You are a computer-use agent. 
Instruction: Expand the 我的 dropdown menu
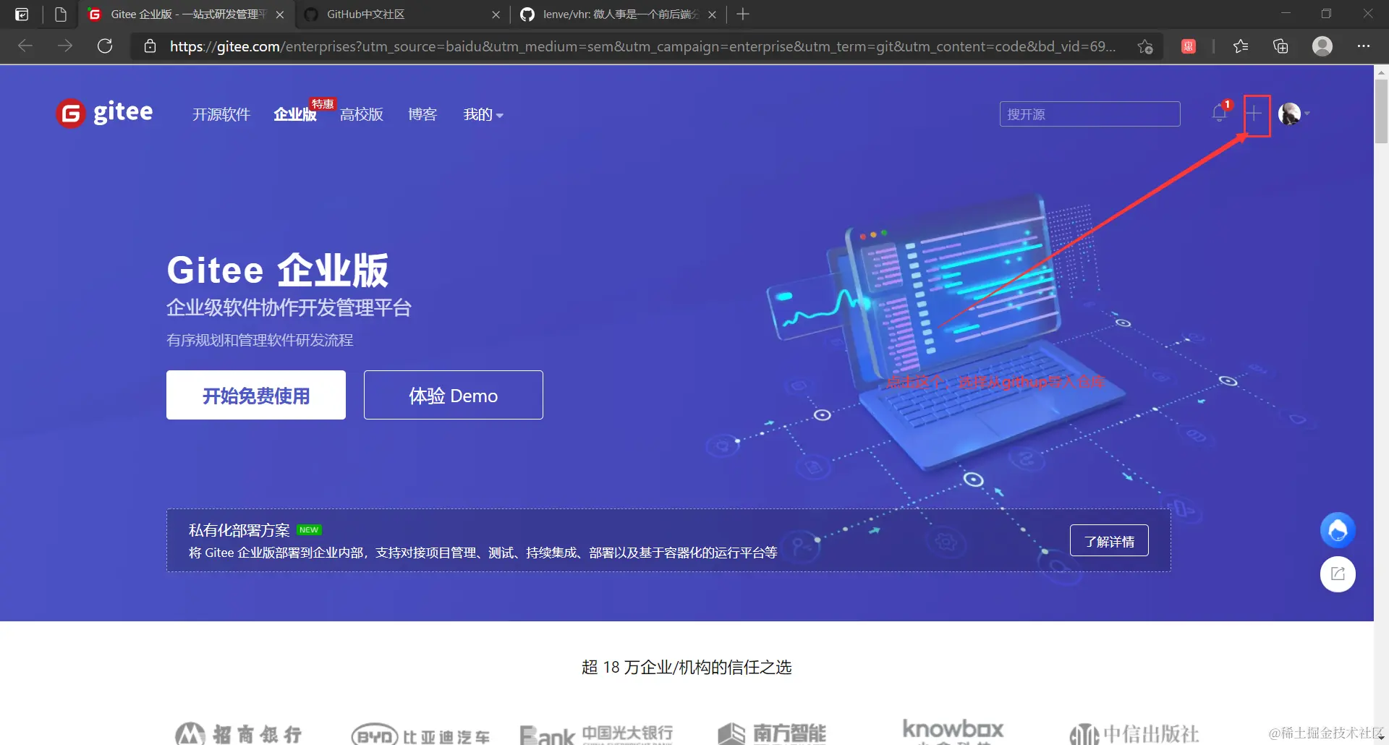coord(483,114)
